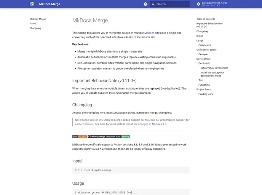This screenshot has height=195, width=262.
Task: Toggle the light/dark color scheme icon
Action: click(x=145, y=4)
